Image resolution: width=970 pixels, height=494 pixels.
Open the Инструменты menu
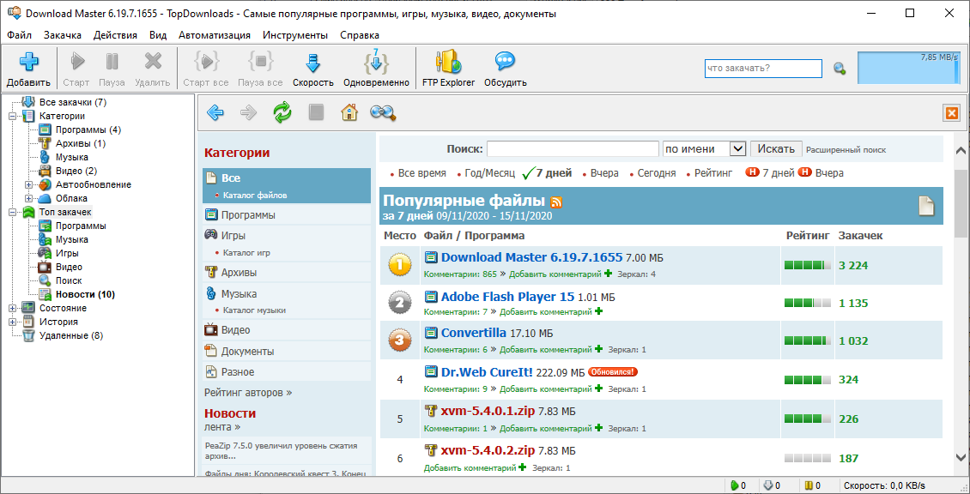(295, 35)
